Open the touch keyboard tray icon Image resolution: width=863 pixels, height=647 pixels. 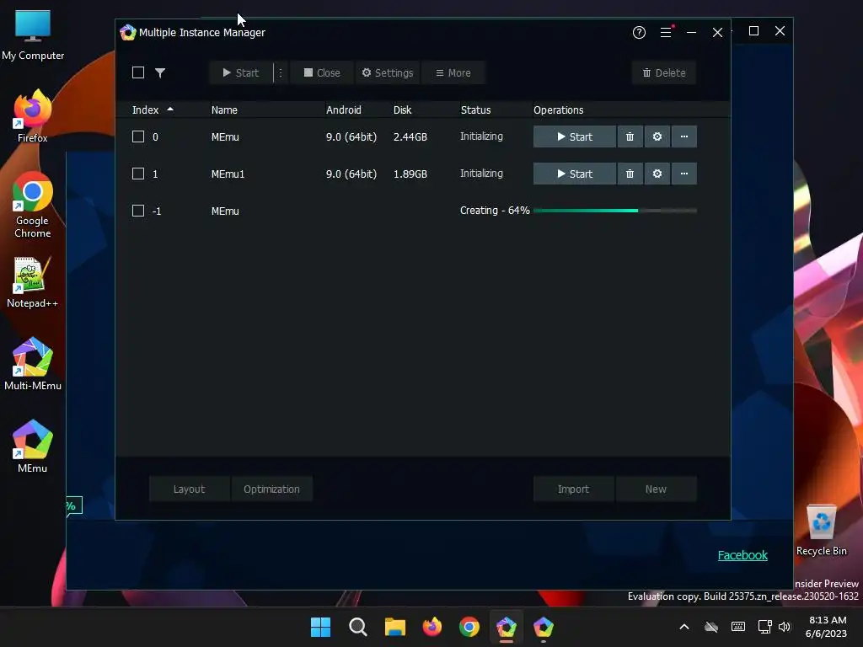[x=738, y=627]
